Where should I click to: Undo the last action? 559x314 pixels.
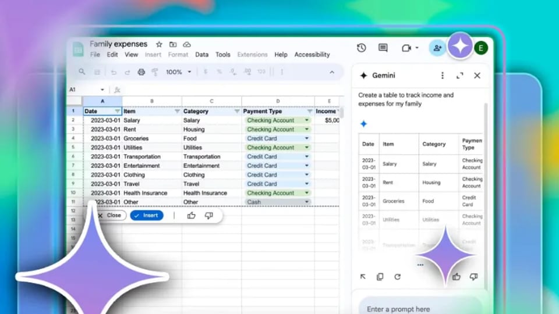[114, 72]
